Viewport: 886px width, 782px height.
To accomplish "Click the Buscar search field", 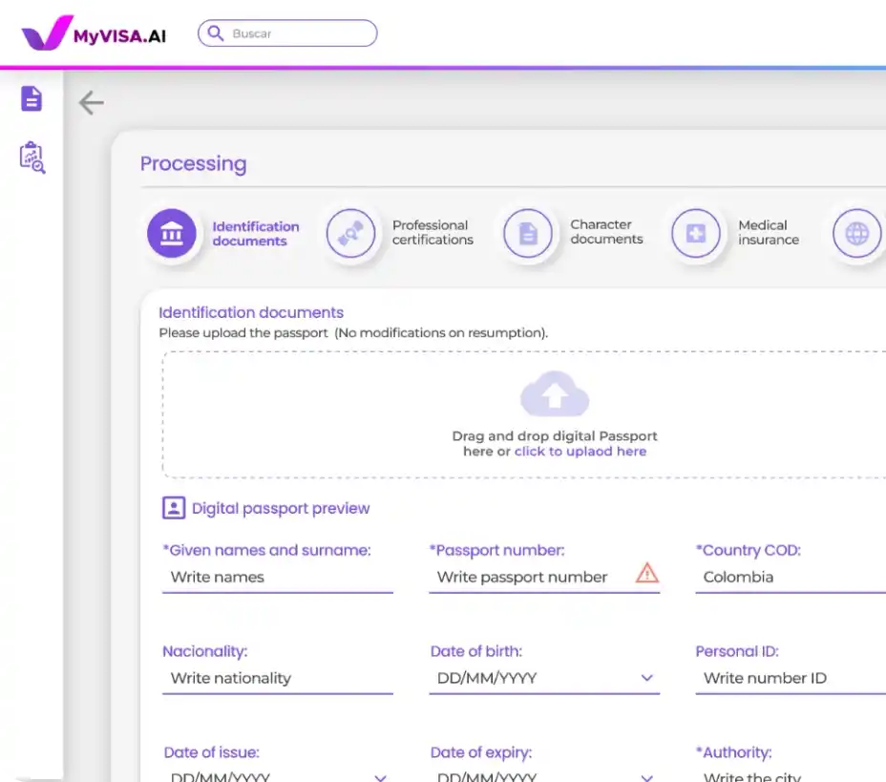I will tap(298, 33).
